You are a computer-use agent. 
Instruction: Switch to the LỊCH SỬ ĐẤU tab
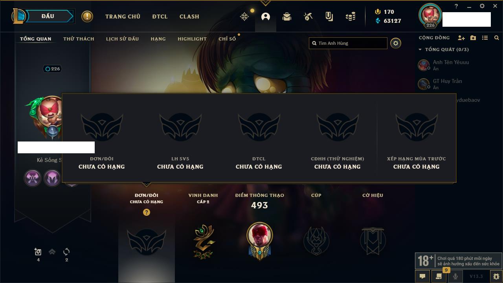point(122,39)
